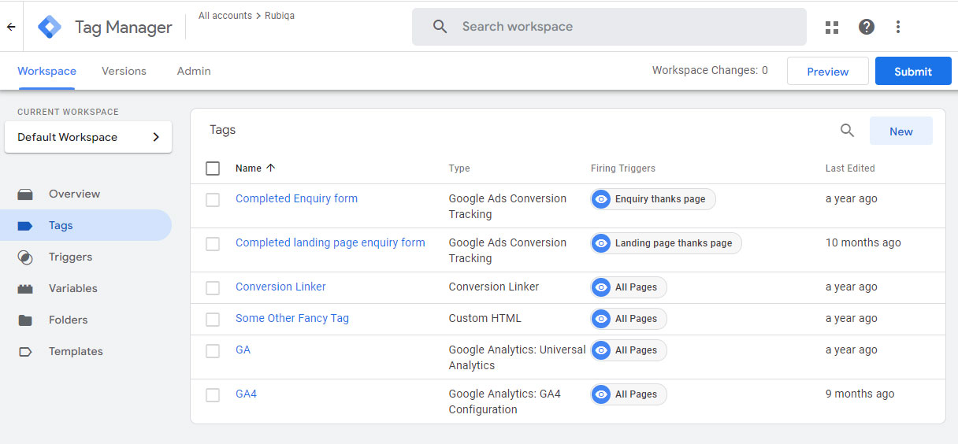Click the Templates sidebar icon
958x444 pixels.
pos(25,352)
